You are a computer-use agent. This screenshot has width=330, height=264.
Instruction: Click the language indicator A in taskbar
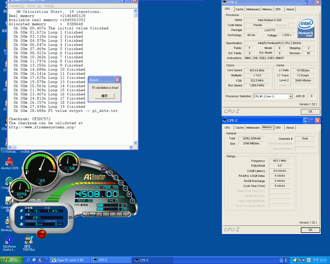click(x=281, y=260)
